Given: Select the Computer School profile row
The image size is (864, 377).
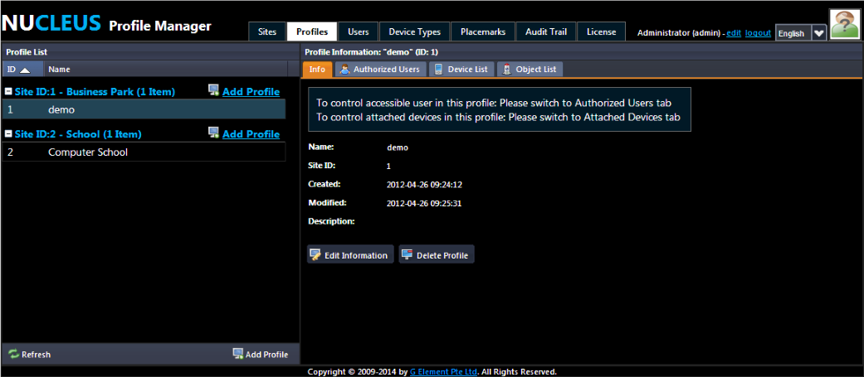Looking at the screenshot, I should coord(144,152).
